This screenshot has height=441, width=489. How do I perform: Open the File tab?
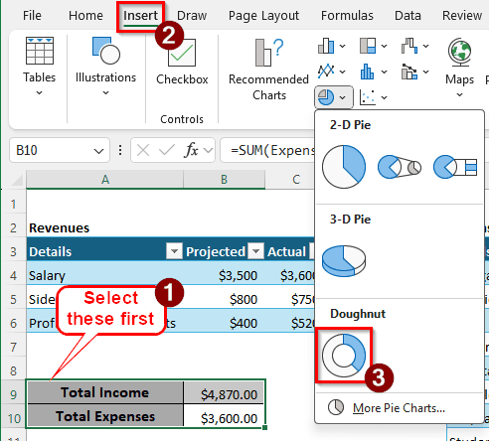(32, 16)
